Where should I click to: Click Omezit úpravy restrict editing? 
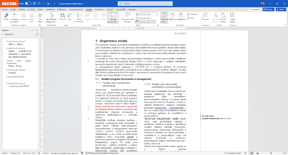tap(223, 18)
